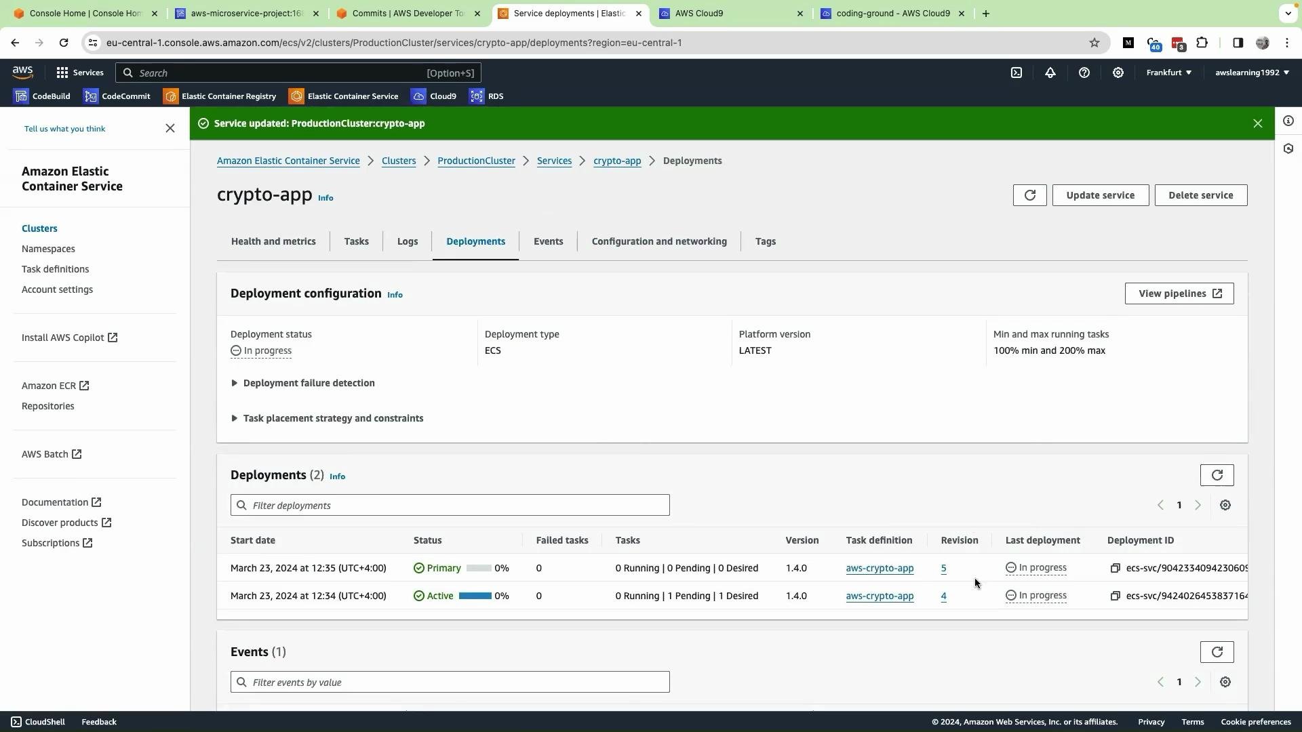
Task: Refresh the Deployments table
Action: tap(1217, 475)
